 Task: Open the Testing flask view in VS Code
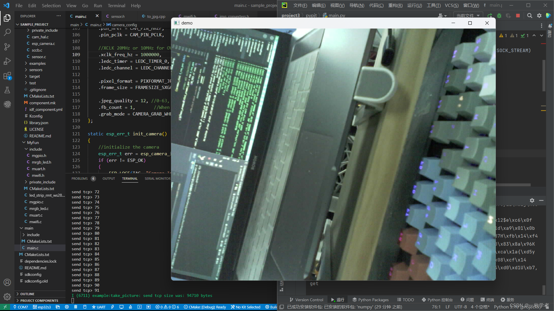[7, 90]
